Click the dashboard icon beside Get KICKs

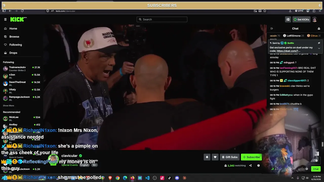[x=288, y=19]
